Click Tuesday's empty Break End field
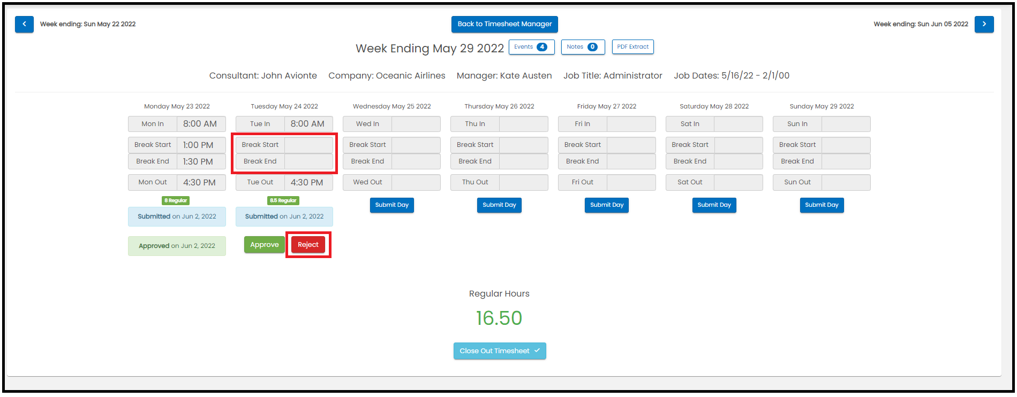 click(308, 161)
